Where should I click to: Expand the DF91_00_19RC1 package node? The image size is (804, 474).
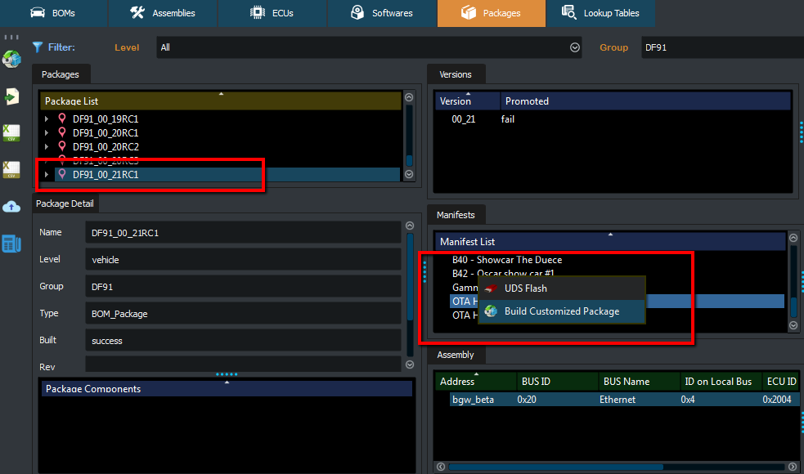click(x=47, y=118)
